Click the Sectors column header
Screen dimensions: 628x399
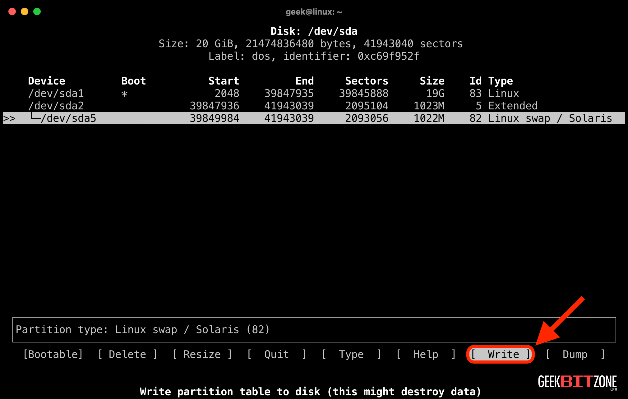[x=367, y=80]
